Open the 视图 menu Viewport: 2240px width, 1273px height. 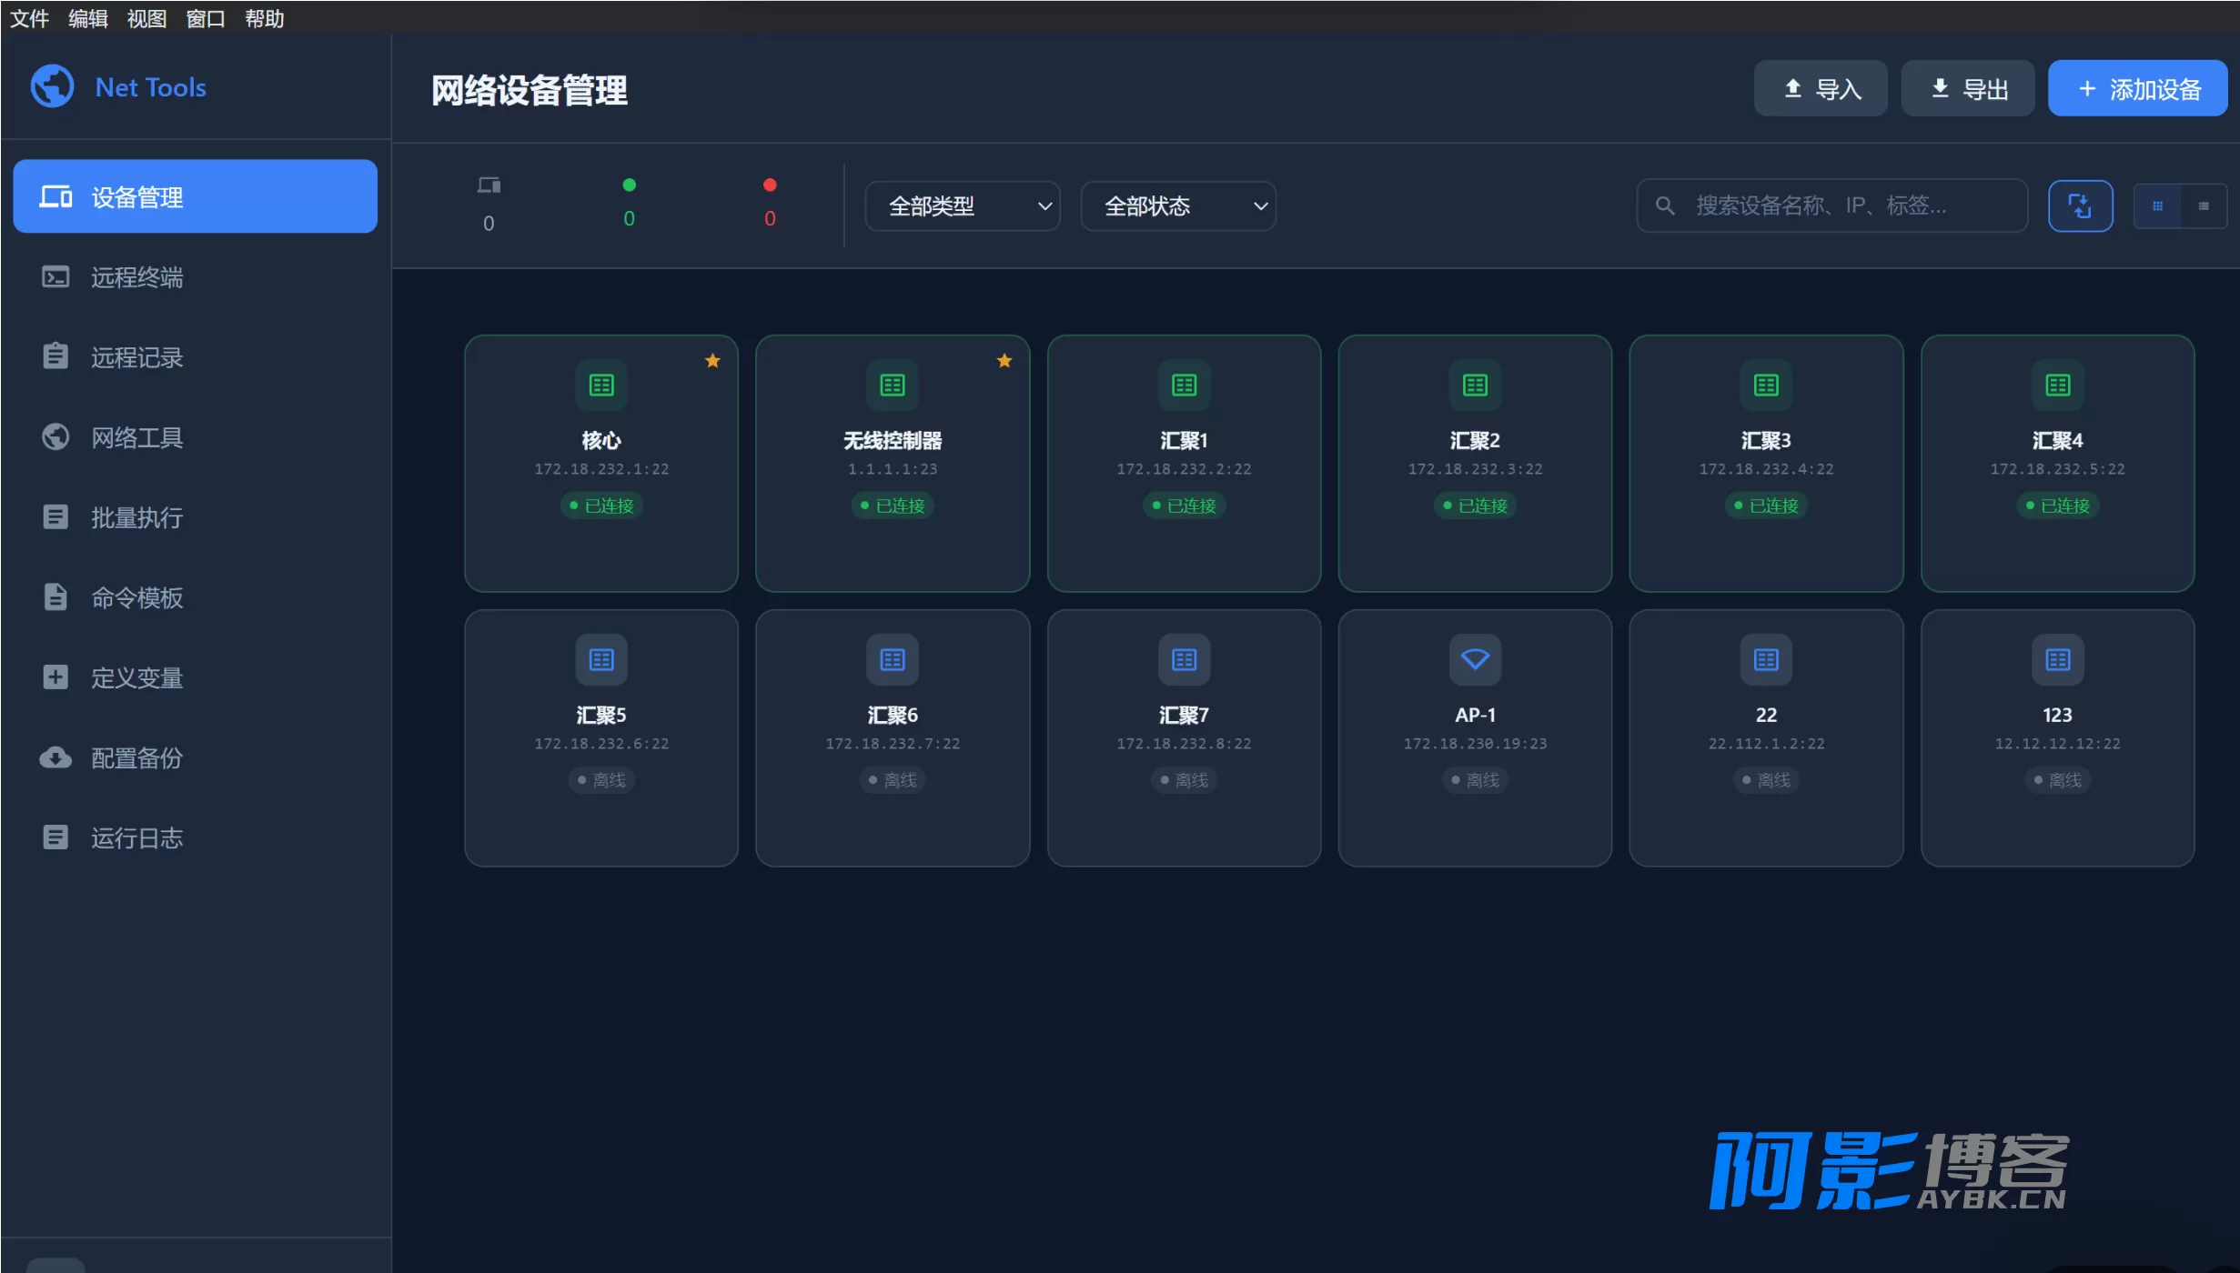pos(146,18)
